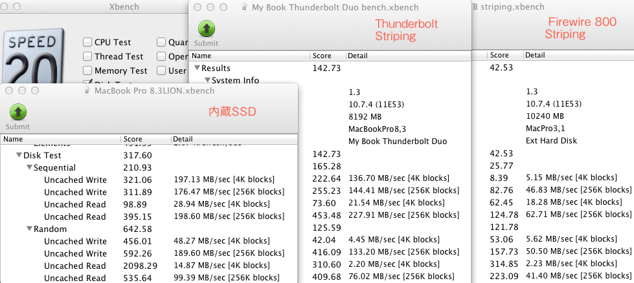Image resolution: width=634 pixels, height=283 pixels.
Task: Click the 42.53 Results score in striping.xbench window
Action: [x=501, y=67]
